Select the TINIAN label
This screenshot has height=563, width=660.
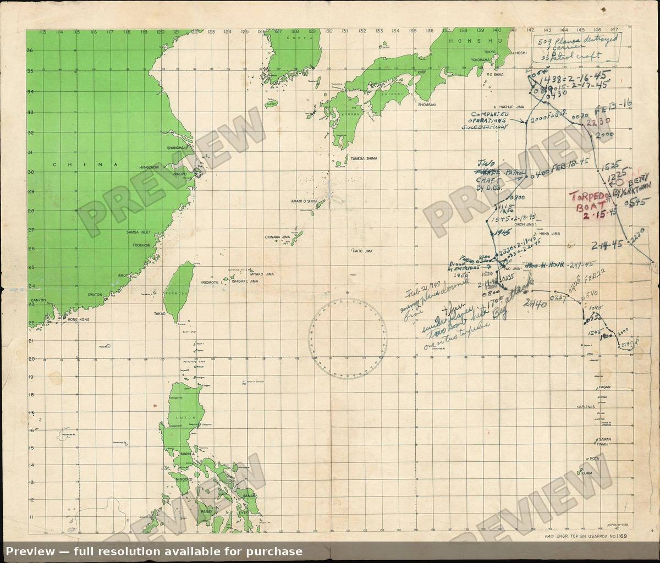(602, 444)
